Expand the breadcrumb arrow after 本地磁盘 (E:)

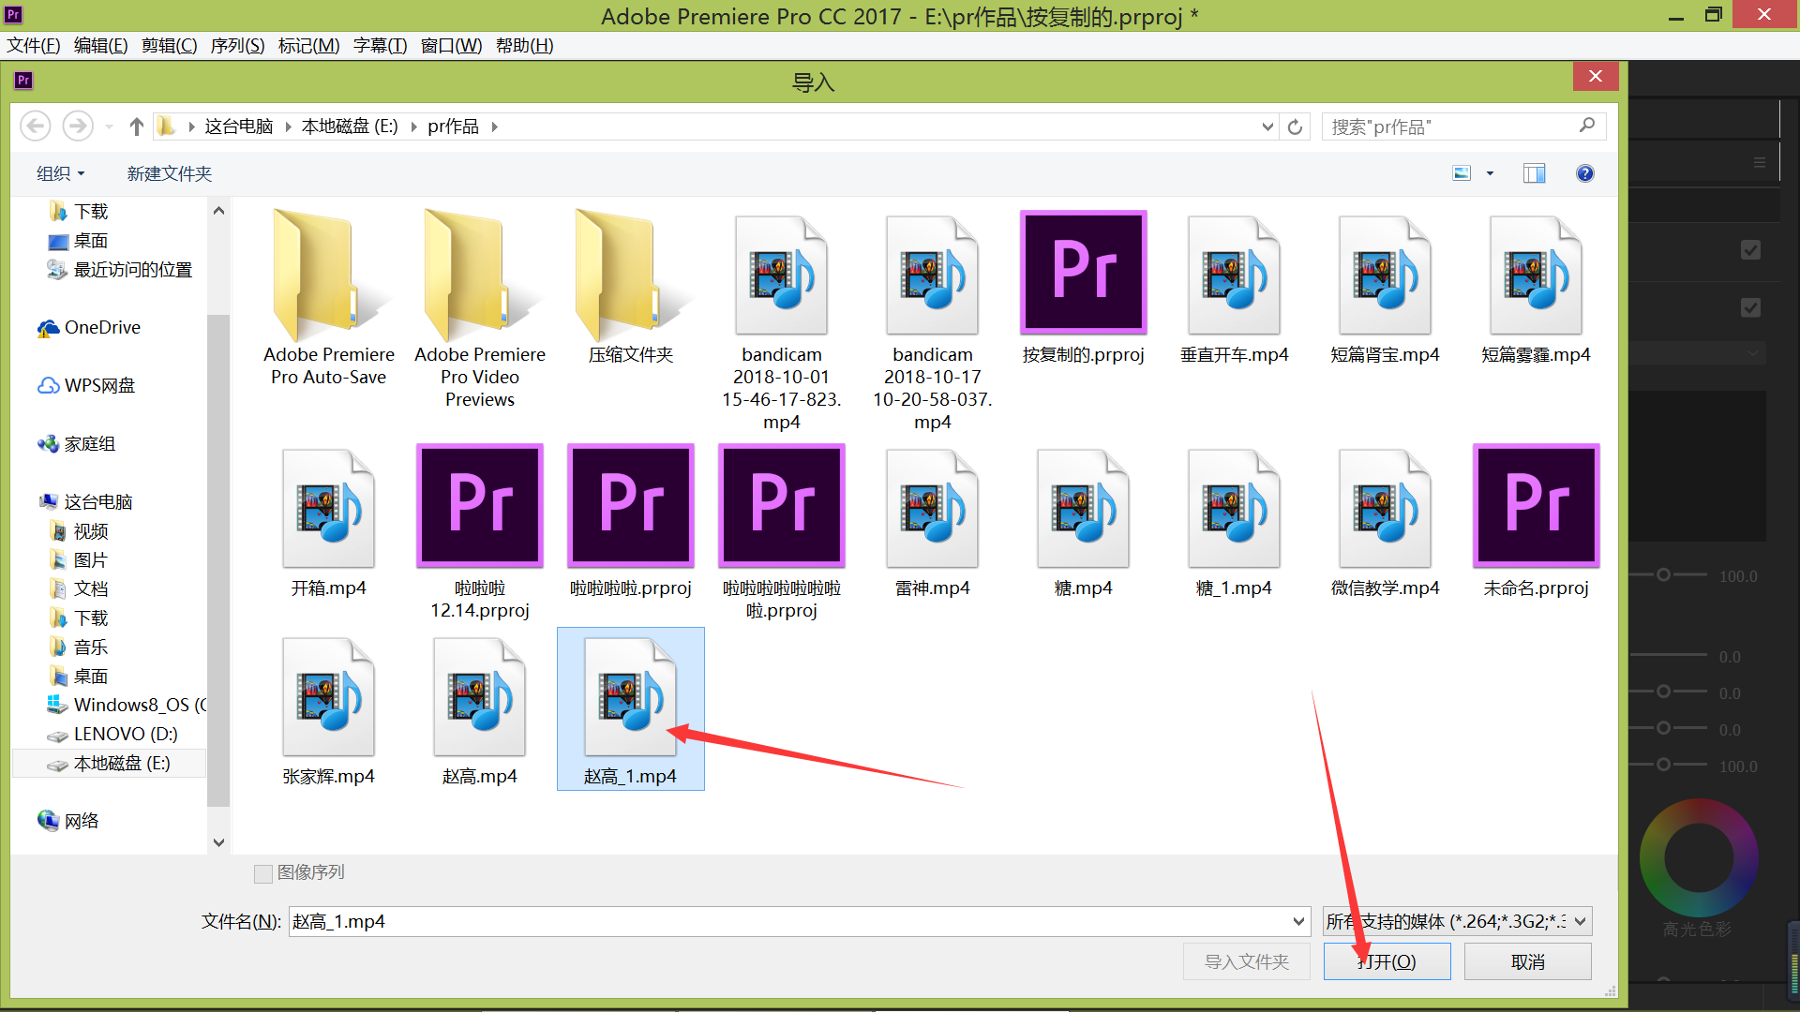tap(412, 126)
